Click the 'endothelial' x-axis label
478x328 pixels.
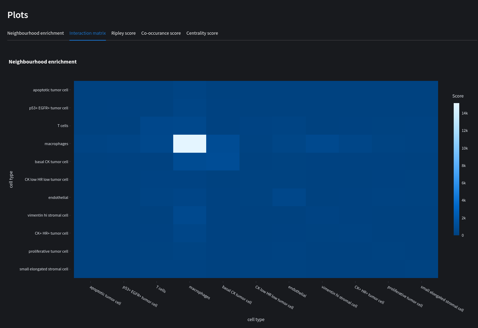297,292
